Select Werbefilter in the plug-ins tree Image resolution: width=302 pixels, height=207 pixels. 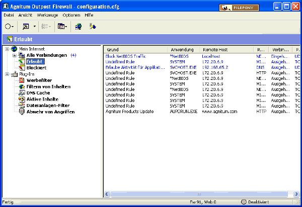[39, 80]
